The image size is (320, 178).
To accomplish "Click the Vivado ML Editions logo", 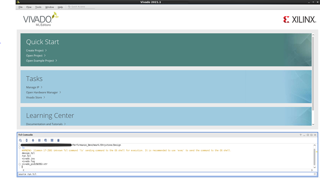I will tap(41, 19).
